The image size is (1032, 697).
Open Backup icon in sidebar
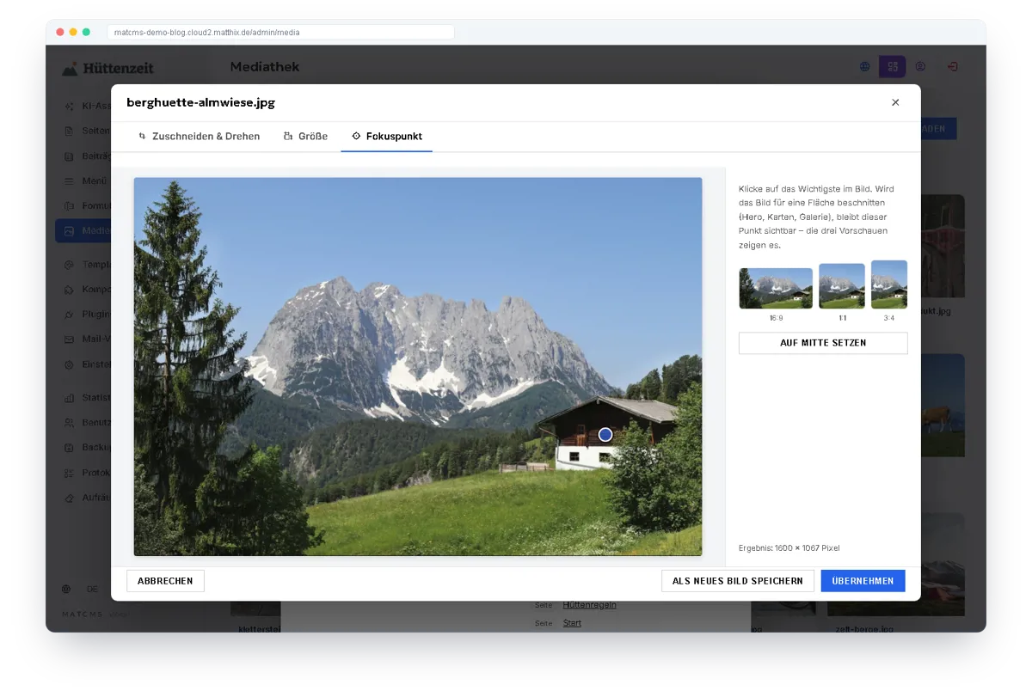(x=70, y=448)
